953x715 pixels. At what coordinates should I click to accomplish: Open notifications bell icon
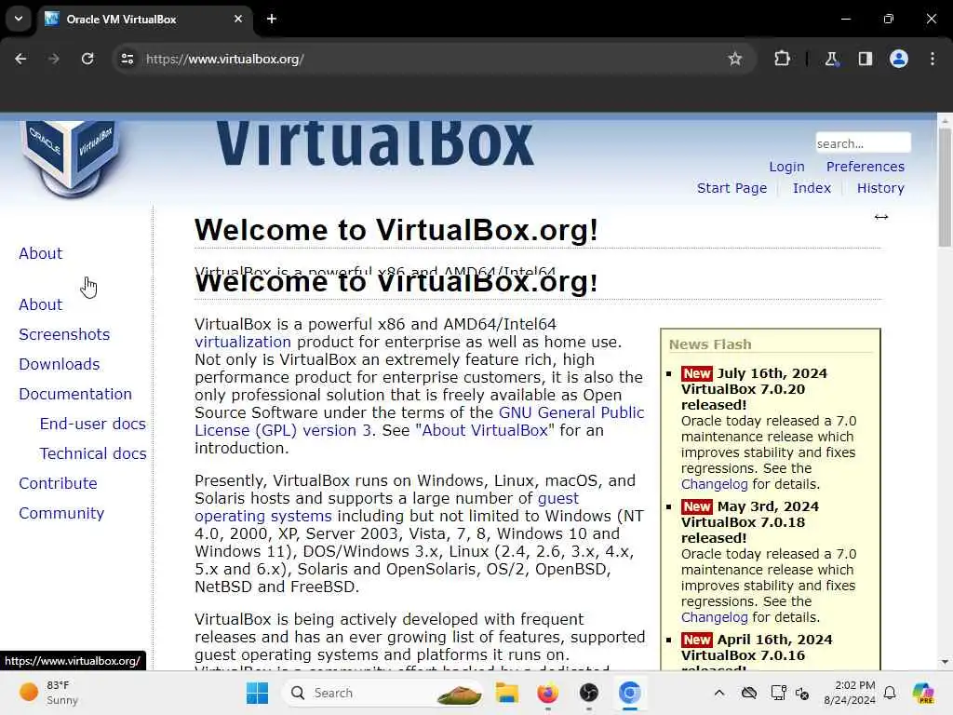[890, 693]
